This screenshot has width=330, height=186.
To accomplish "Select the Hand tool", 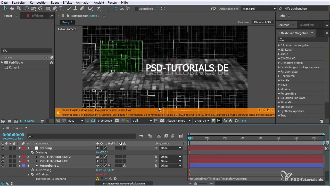I will (12, 8).
